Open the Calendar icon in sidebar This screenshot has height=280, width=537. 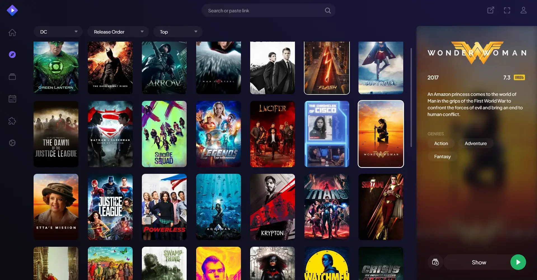12,99
